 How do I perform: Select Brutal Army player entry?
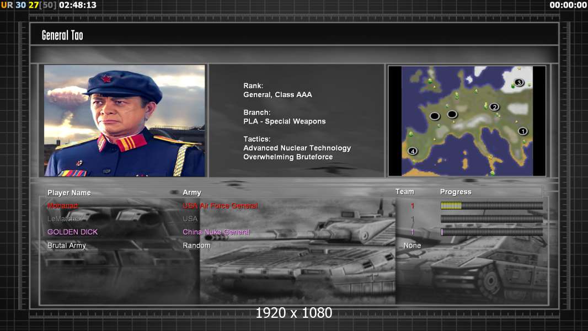[x=67, y=245]
